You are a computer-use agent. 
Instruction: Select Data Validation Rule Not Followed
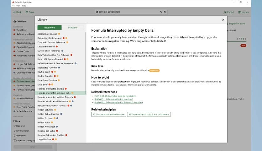(55, 55)
